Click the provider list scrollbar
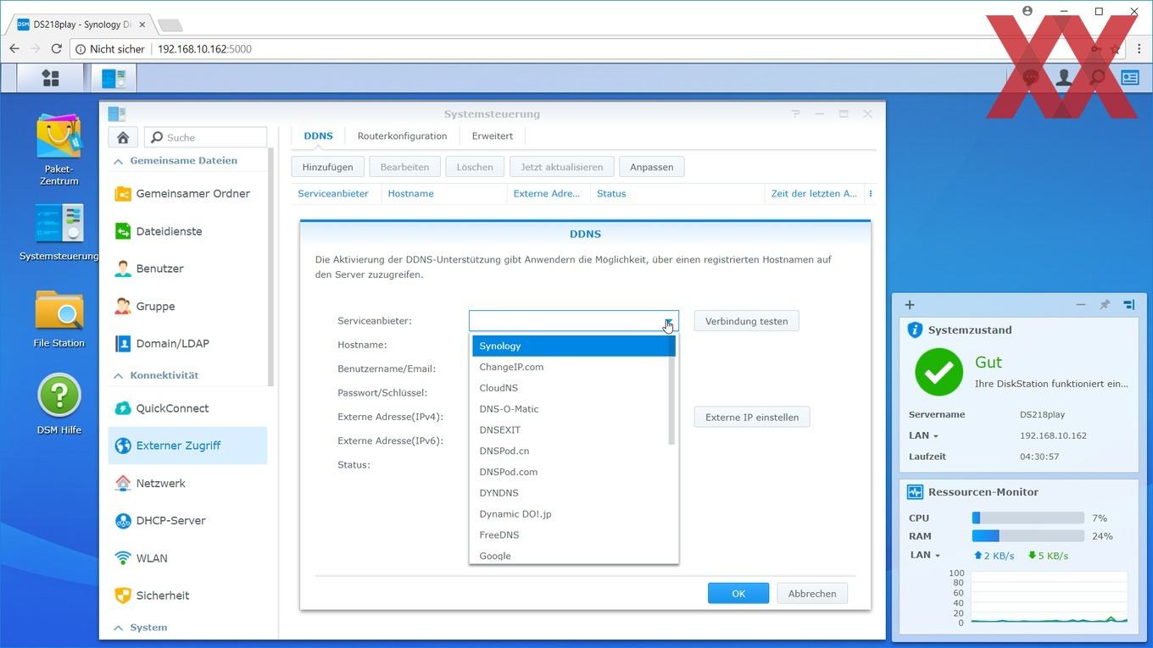Viewport: 1153px width, 648px height. [671, 390]
